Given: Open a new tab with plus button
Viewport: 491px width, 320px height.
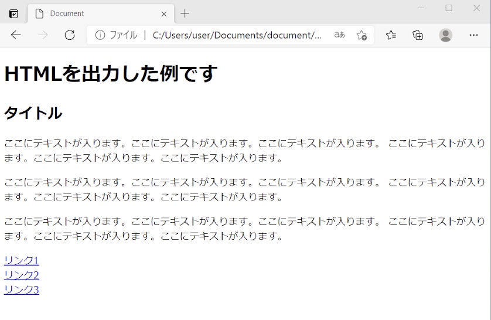Looking at the screenshot, I should coord(185,13).
